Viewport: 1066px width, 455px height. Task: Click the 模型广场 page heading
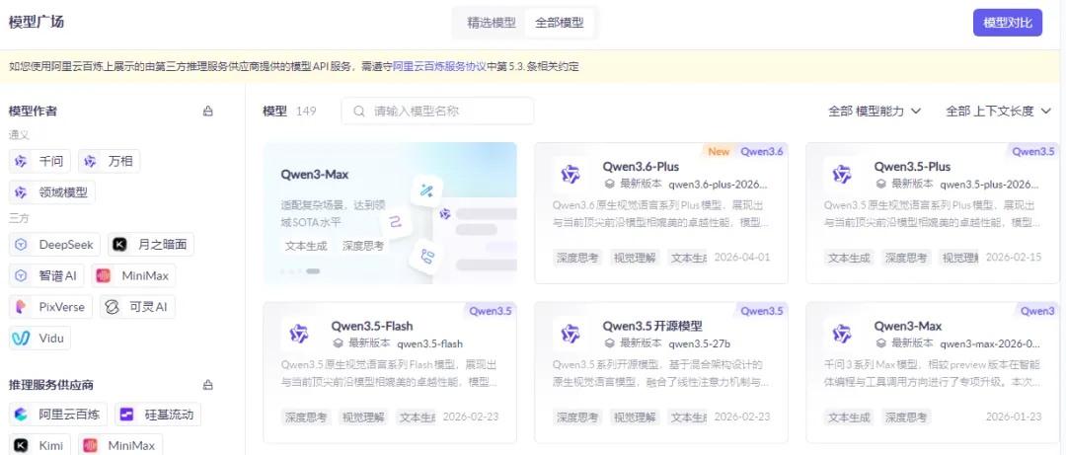pyautogui.click(x=37, y=22)
